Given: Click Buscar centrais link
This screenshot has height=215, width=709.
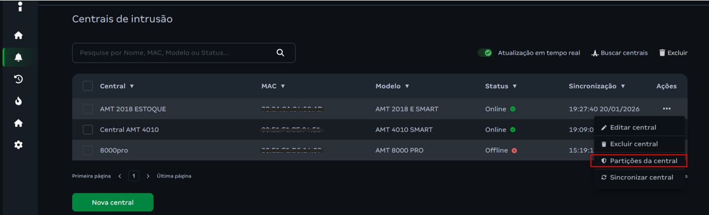Looking at the screenshot, I should 619,53.
